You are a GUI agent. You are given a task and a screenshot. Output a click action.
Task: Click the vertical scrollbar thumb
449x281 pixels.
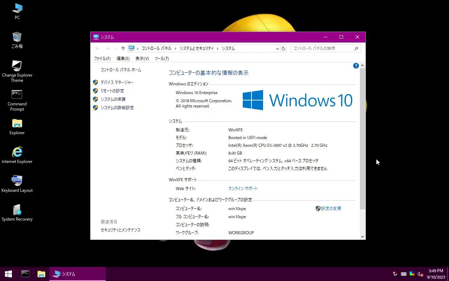(362, 139)
